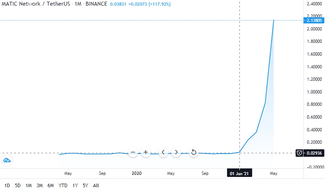325x190 pixels.
Task: Click the 2.00000 price axis label
Action: 314,29
